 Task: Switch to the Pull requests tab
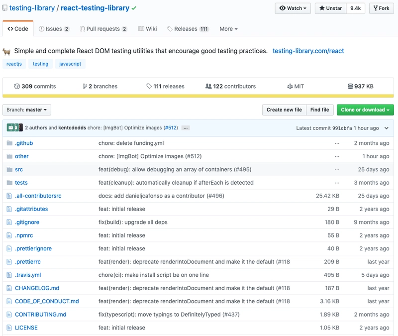pyautogui.click(x=103, y=29)
